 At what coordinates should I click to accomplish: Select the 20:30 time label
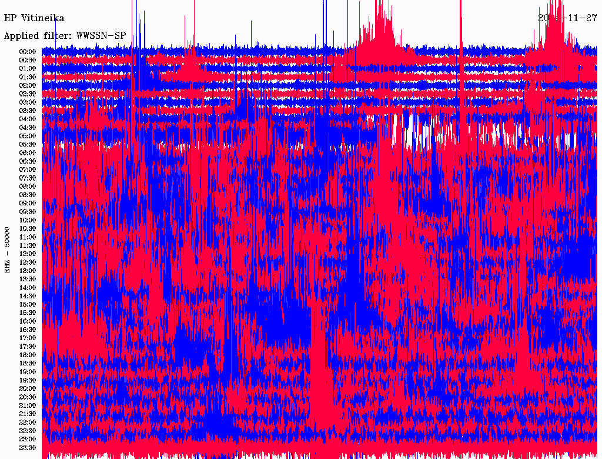28,397
